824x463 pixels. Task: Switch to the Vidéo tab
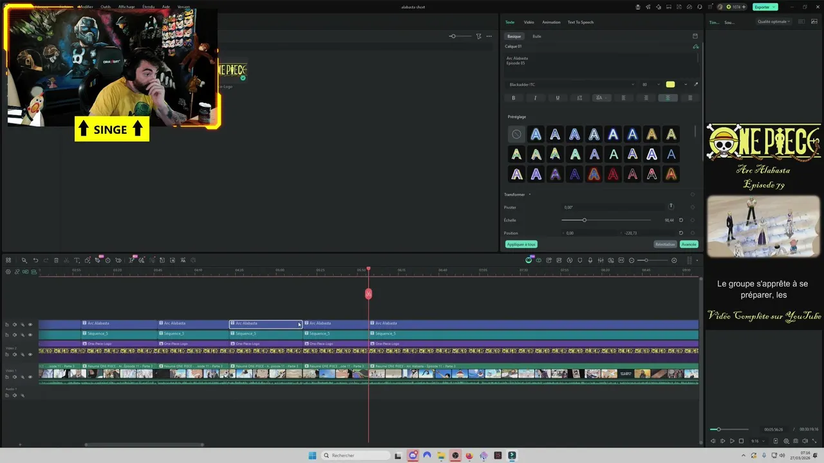529,22
